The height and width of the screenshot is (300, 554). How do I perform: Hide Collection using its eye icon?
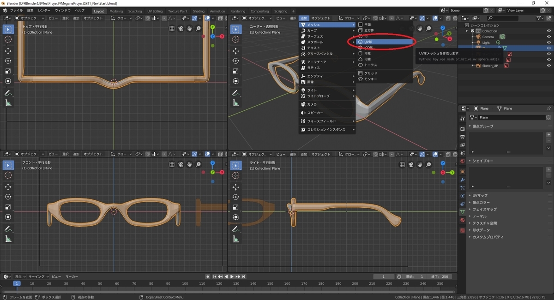549,31
